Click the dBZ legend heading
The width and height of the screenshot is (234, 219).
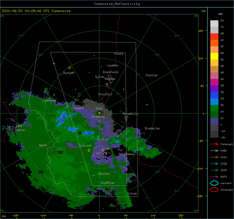point(220,14)
